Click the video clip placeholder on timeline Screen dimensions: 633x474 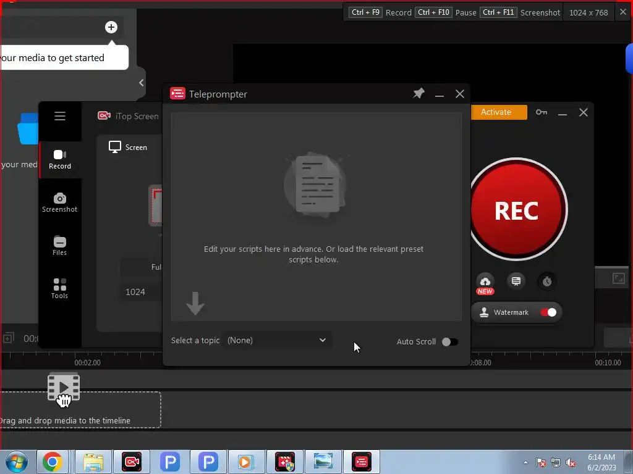tap(64, 388)
